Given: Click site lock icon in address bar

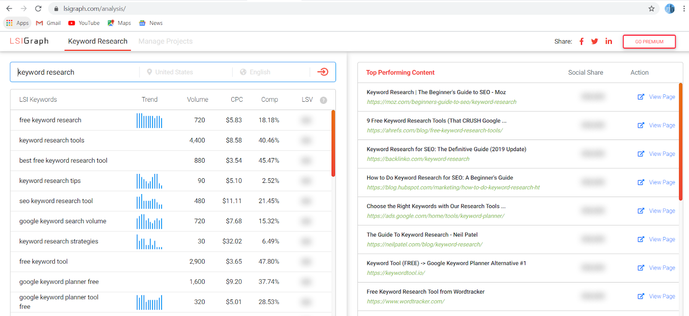Looking at the screenshot, I should (x=56, y=9).
